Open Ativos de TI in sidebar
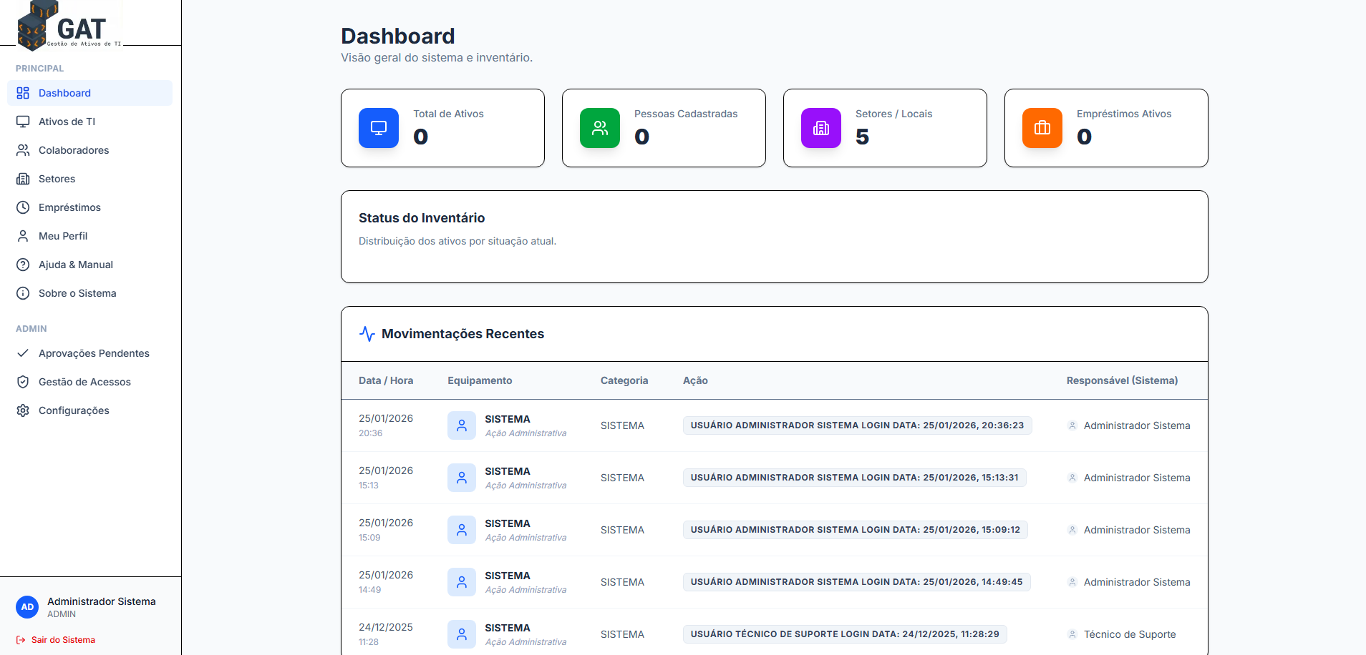This screenshot has height=655, width=1366. tap(67, 122)
